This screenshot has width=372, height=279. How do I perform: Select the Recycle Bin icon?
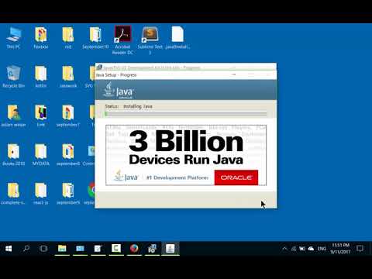[x=13, y=77]
